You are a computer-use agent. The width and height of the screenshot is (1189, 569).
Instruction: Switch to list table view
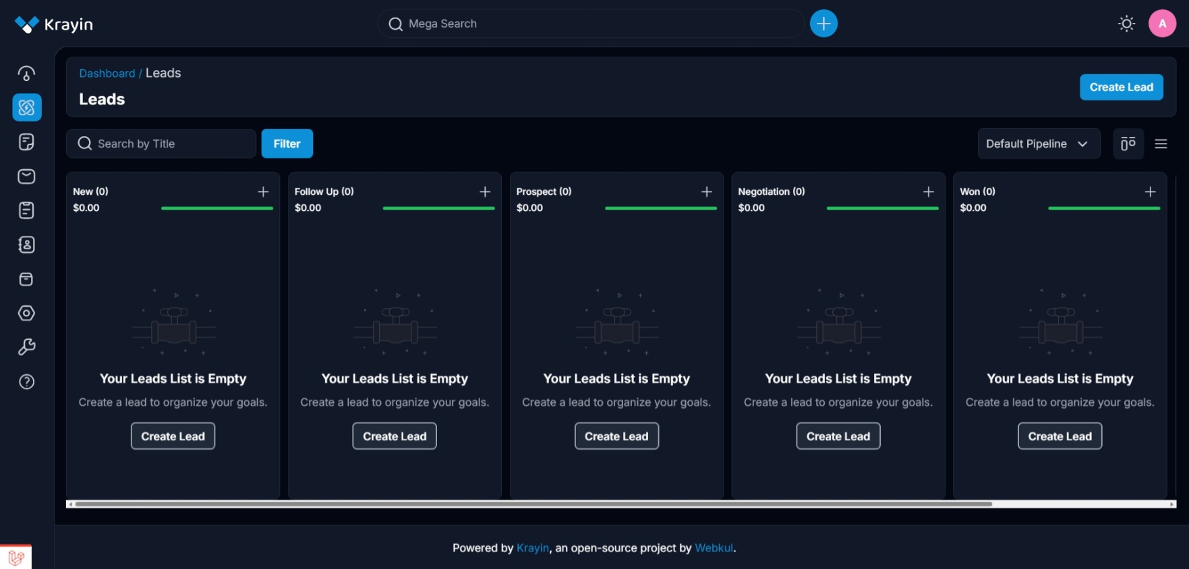coord(1161,144)
